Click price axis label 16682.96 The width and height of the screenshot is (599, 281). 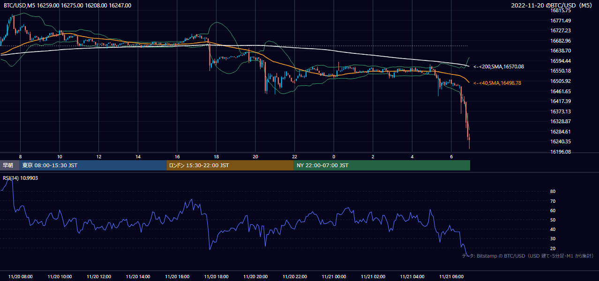point(560,41)
